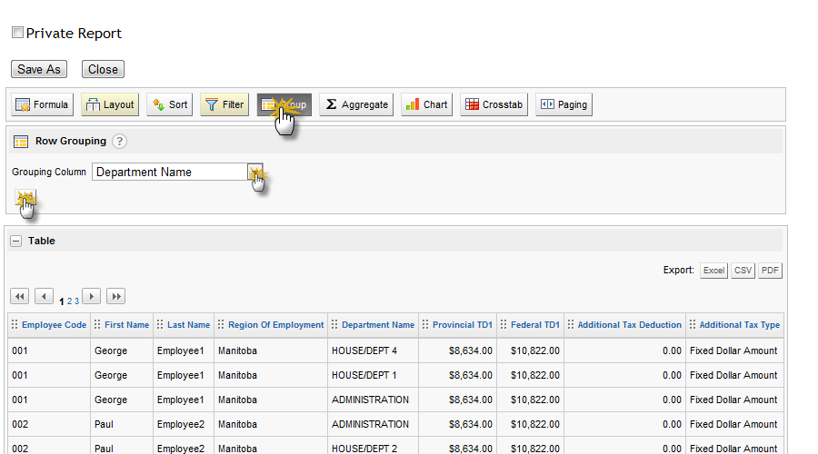Sort by the First Name column header
Image resolution: width=818 pixels, height=454 pixels.
tap(126, 325)
